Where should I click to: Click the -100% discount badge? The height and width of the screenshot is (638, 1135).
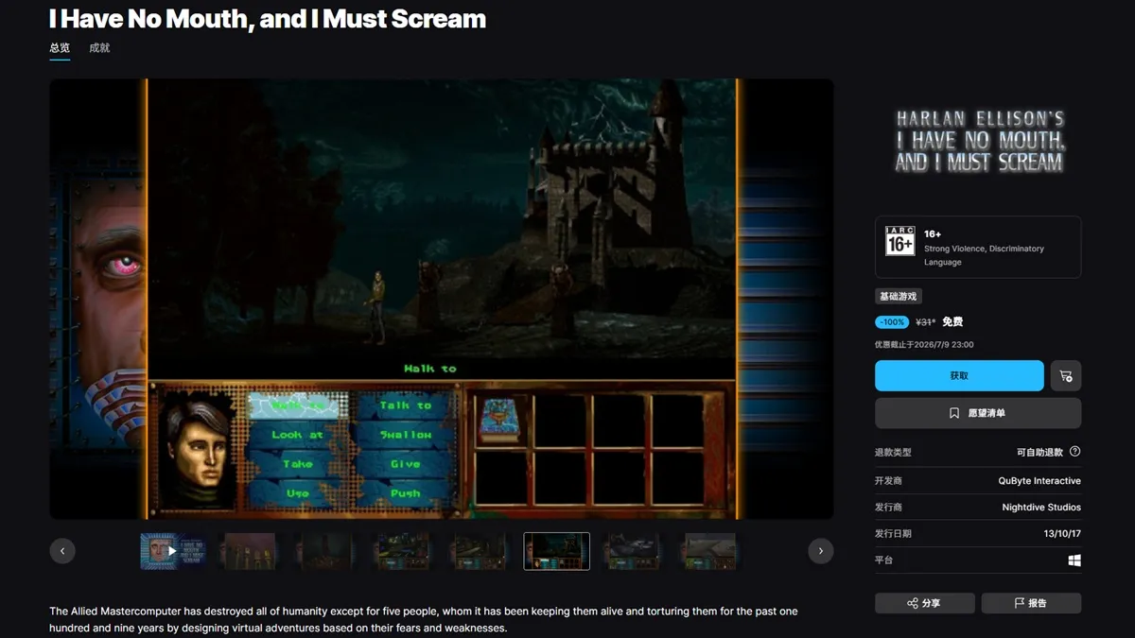892,322
